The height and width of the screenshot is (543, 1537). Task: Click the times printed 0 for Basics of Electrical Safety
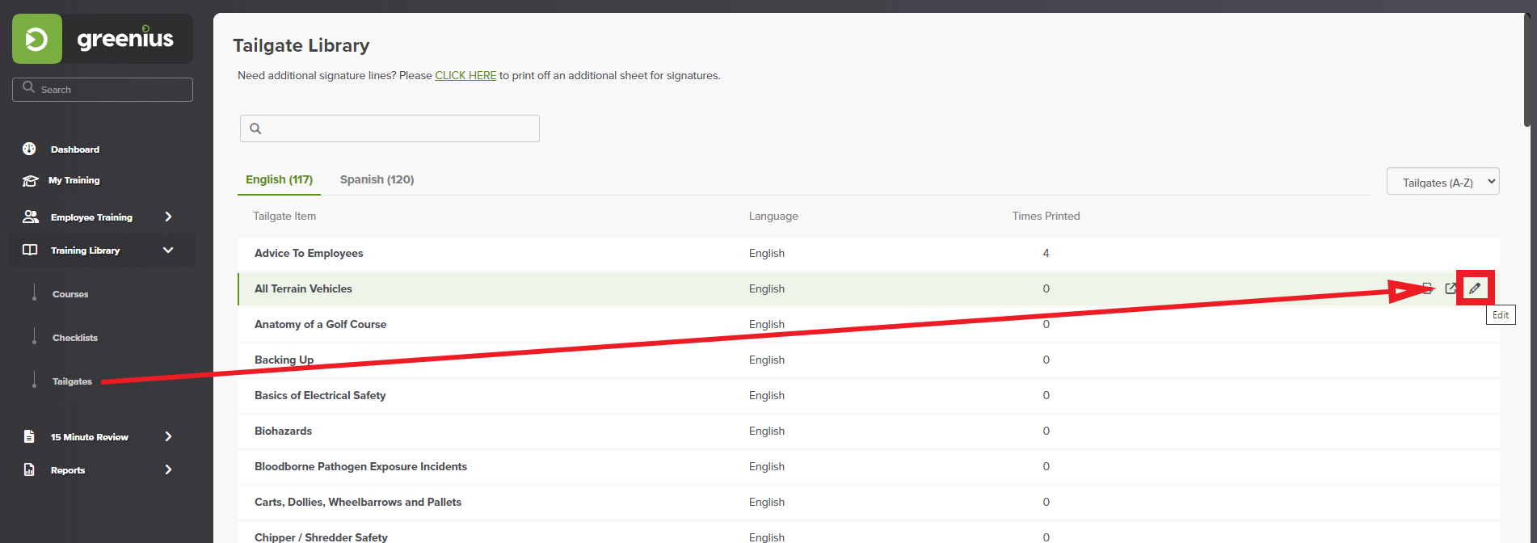pos(1046,395)
